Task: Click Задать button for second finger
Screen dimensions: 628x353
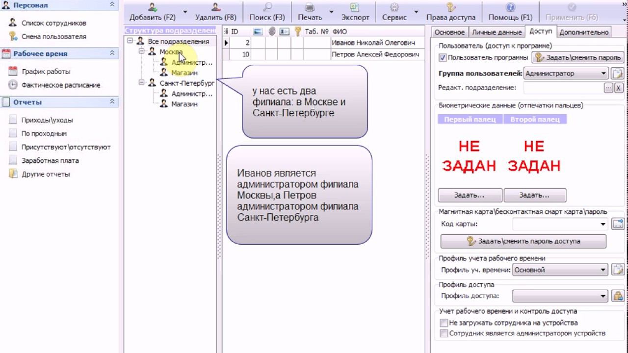Action: pyautogui.click(x=535, y=195)
